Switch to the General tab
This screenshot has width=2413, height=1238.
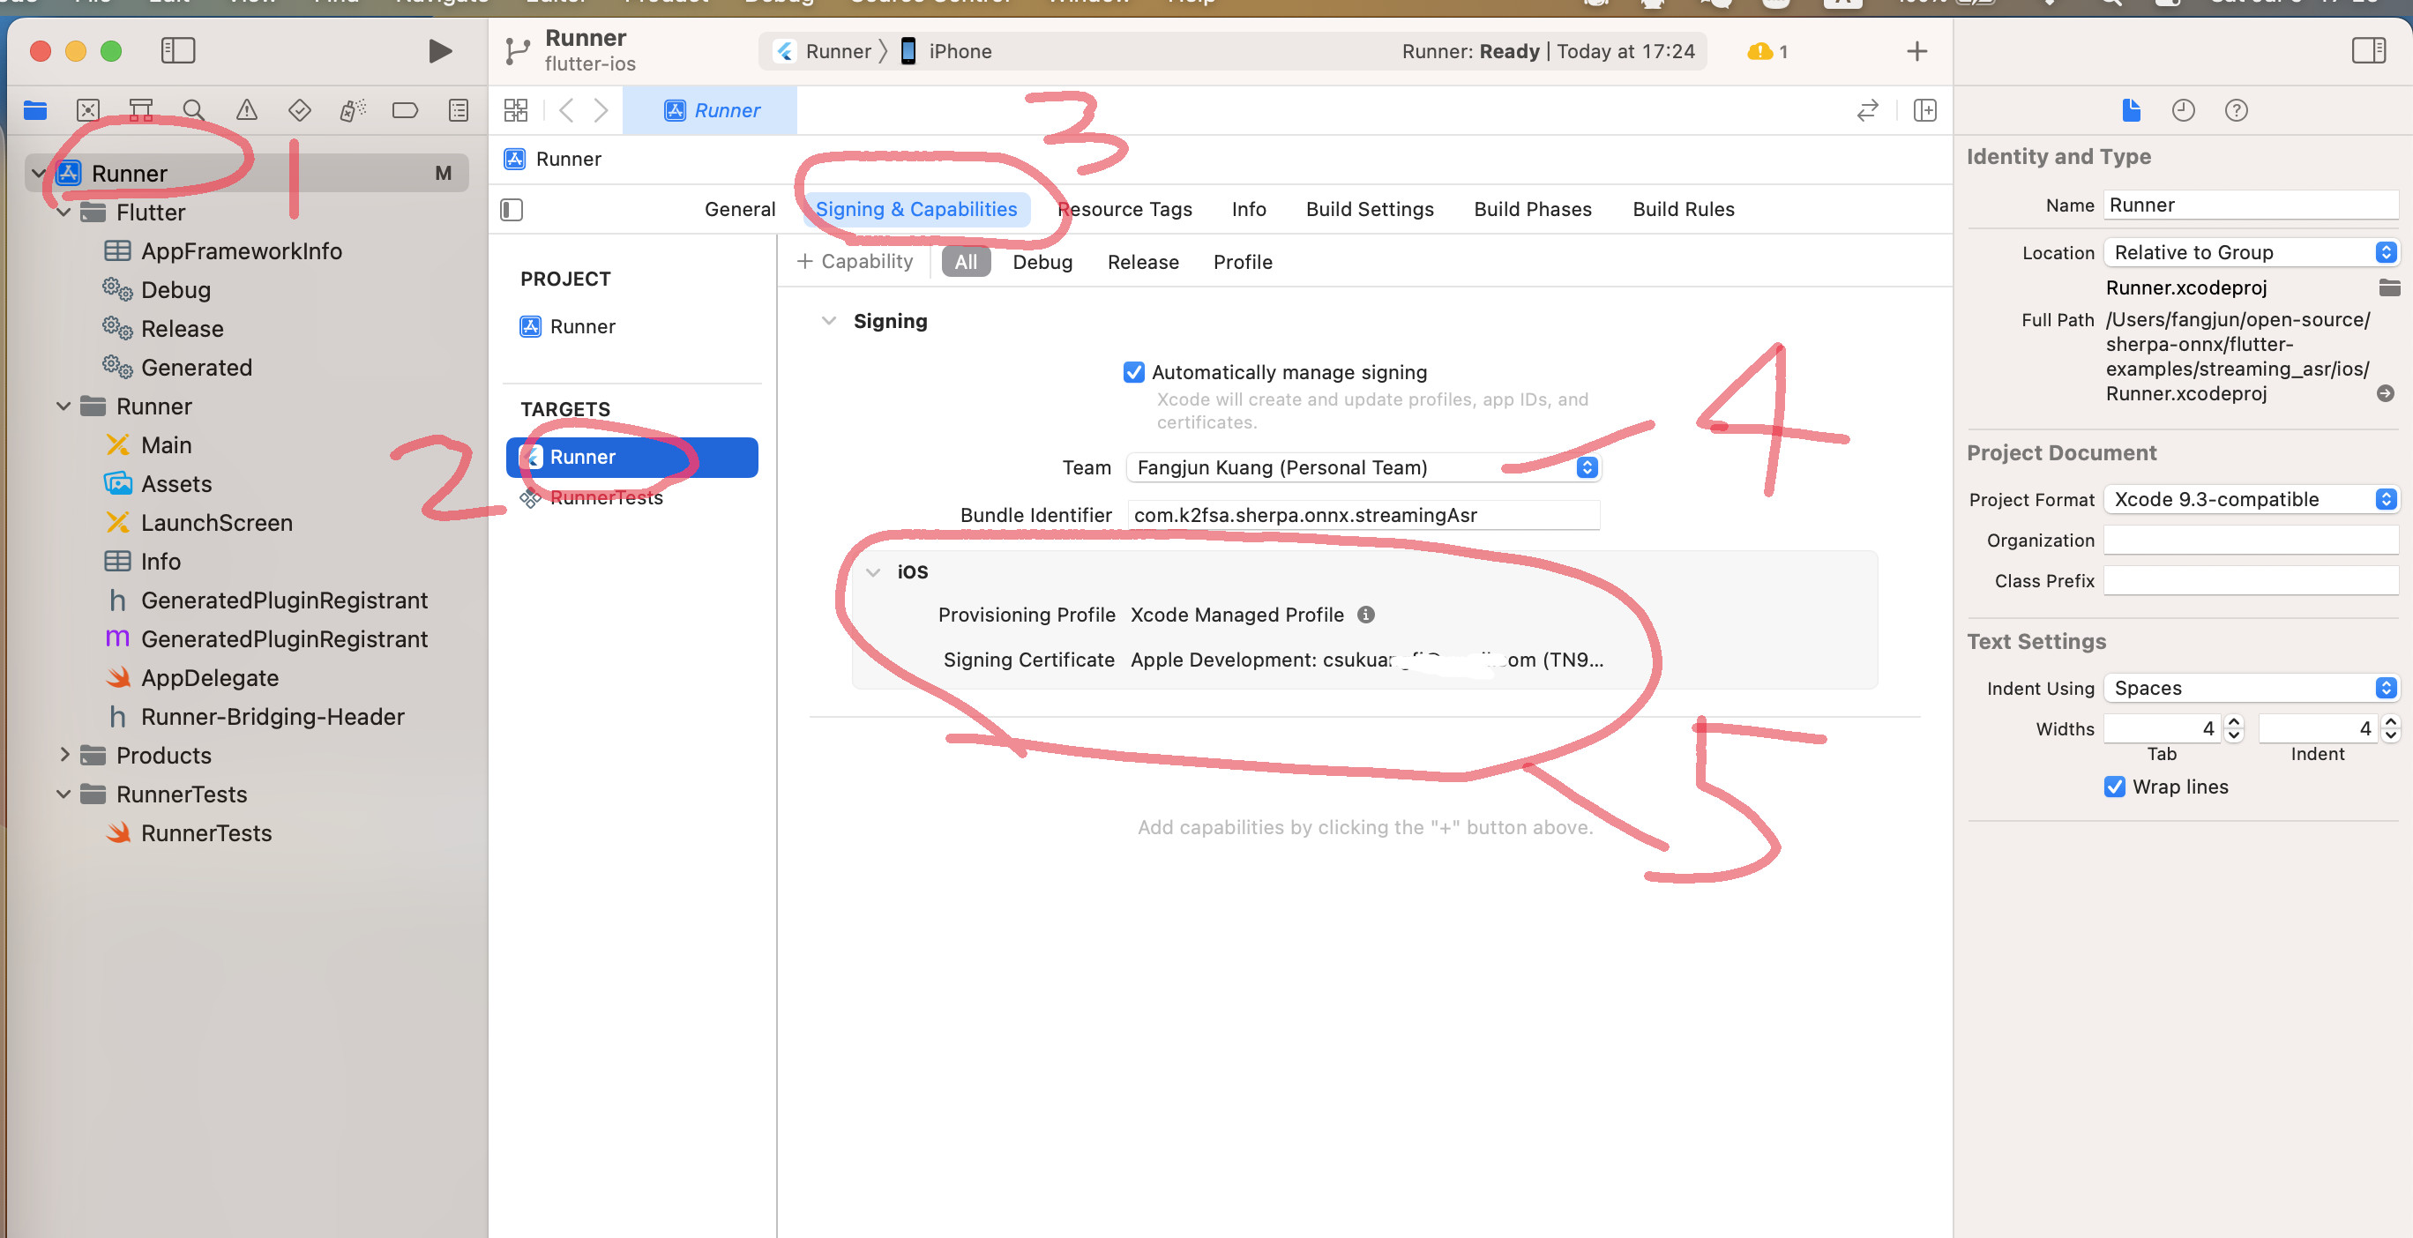[x=739, y=209]
